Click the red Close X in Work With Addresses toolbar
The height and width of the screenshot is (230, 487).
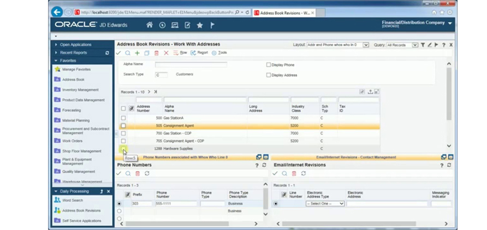pyautogui.click(x=166, y=53)
